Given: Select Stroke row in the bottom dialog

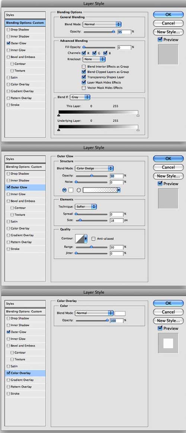Looking at the screenshot, I should (25, 394).
